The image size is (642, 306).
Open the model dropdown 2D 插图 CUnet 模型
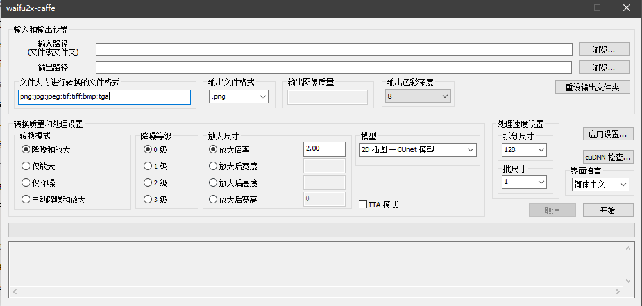tap(418, 149)
